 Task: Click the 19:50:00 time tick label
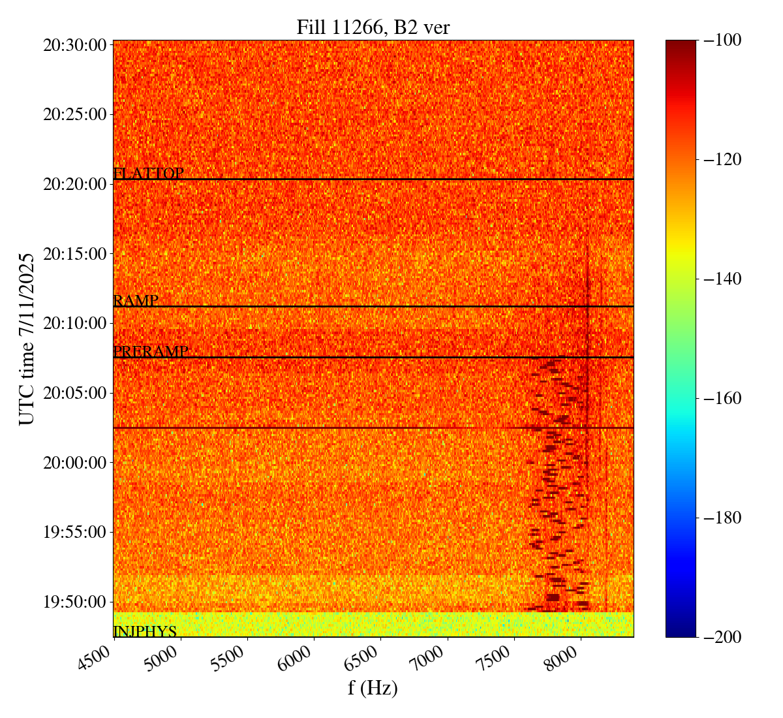click(x=74, y=602)
